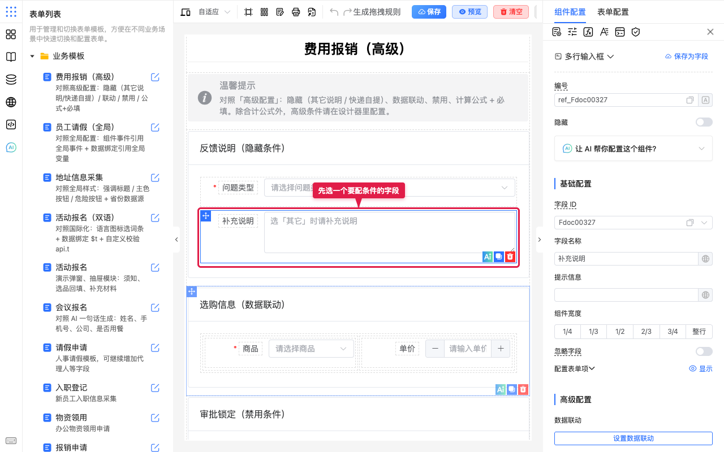Click the 保存 button

429,12
